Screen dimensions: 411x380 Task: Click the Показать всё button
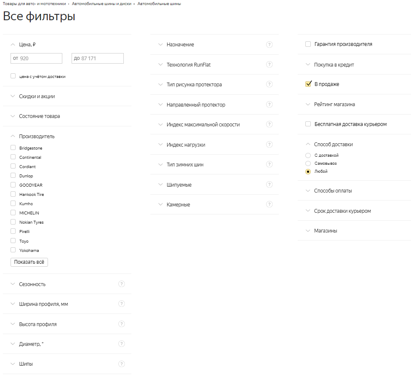[29, 262]
